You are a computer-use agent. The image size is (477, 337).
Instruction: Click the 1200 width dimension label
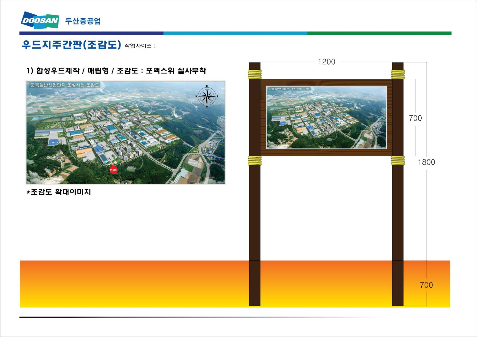click(326, 62)
